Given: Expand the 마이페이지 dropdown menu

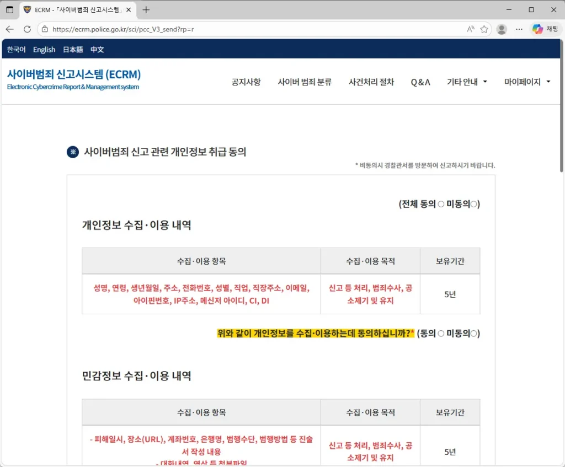Looking at the screenshot, I should 523,82.
